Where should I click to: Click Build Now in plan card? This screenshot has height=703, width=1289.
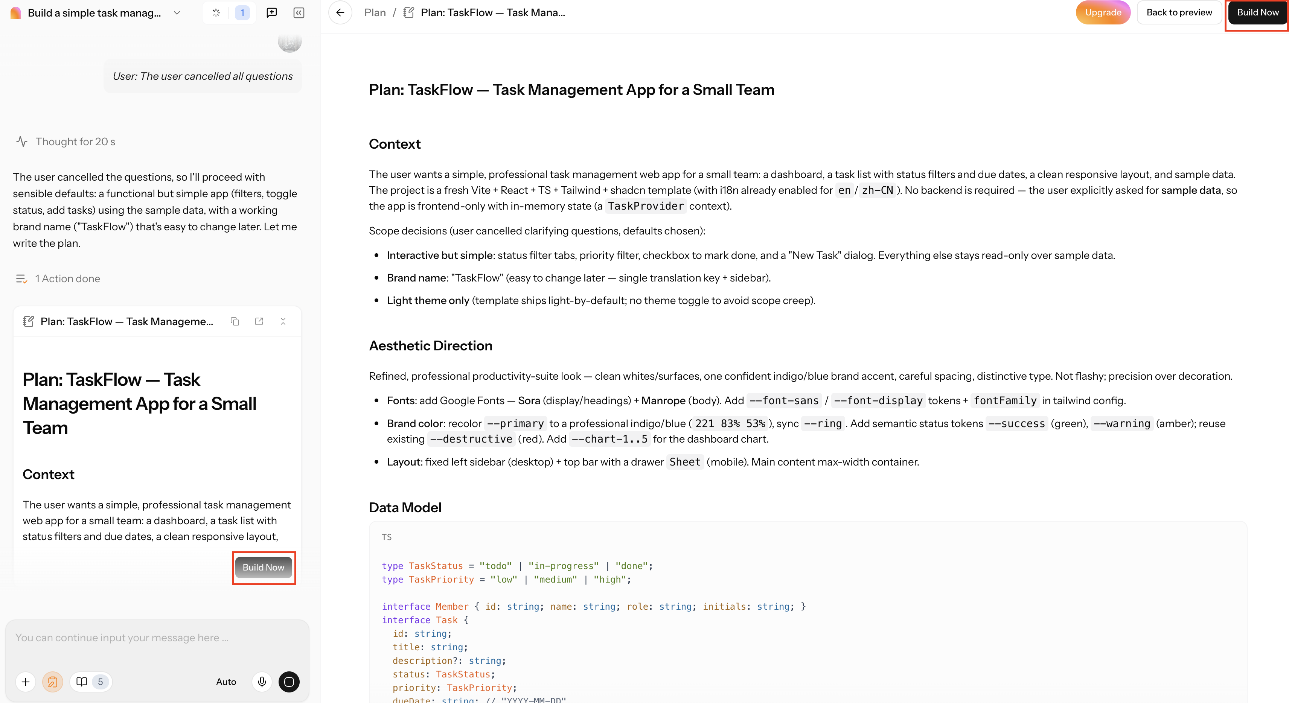point(264,568)
